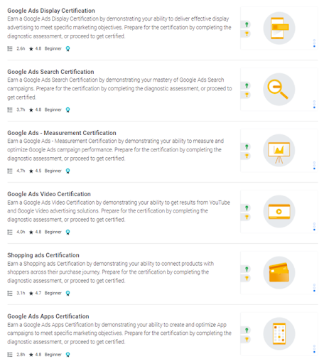This screenshot has width=324, height=364.
Task: Click the Shopping ads wallet thumbnail
Action: click(x=279, y=272)
